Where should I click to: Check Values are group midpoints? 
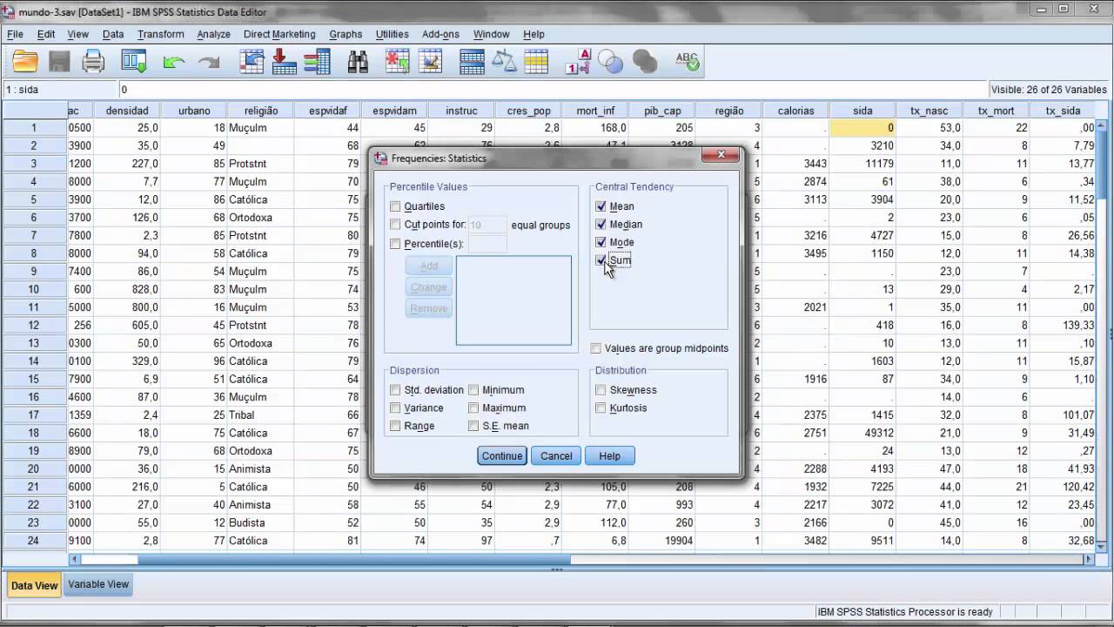(595, 348)
